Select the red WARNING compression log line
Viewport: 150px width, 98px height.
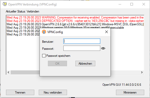(x=75, y=17)
